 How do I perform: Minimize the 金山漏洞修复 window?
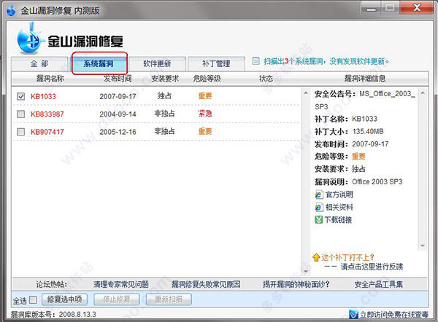click(x=372, y=8)
